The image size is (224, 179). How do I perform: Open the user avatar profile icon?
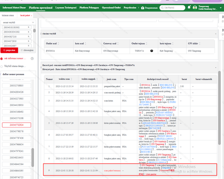coord(195,8)
